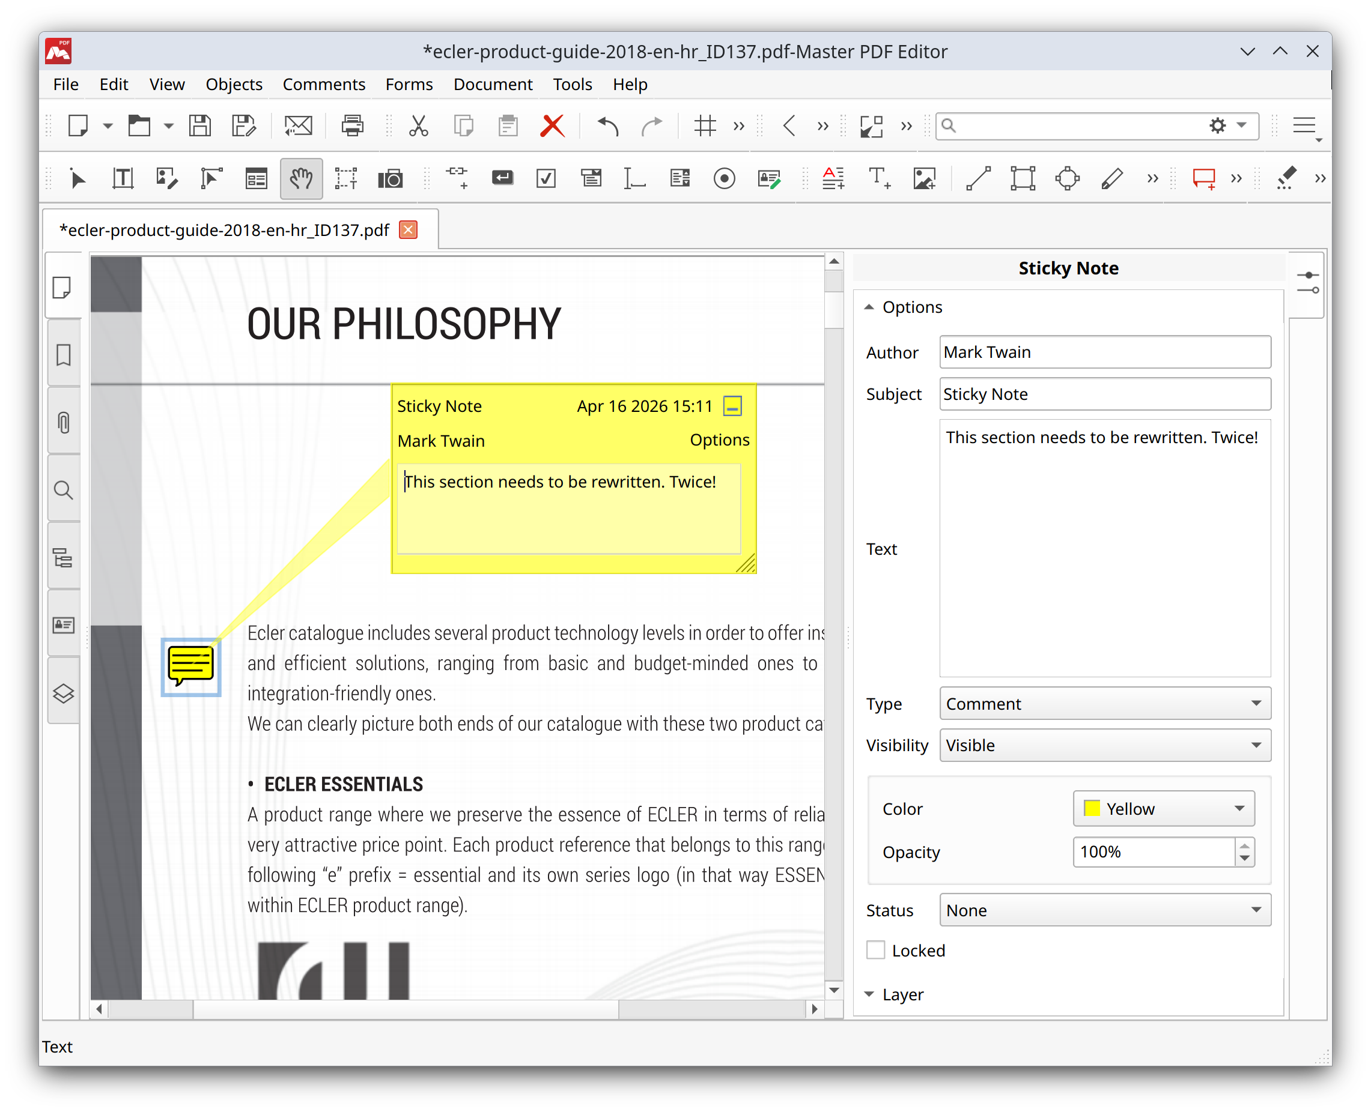Click inside the Author field

click(1104, 352)
